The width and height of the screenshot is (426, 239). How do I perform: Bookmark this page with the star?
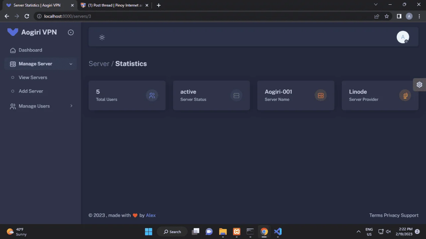tap(387, 16)
